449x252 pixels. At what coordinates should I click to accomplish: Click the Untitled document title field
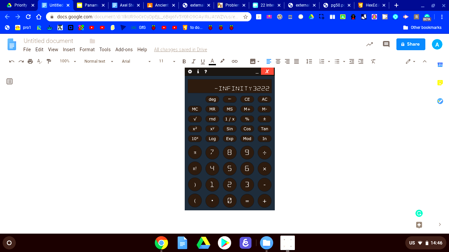coord(48,41)
